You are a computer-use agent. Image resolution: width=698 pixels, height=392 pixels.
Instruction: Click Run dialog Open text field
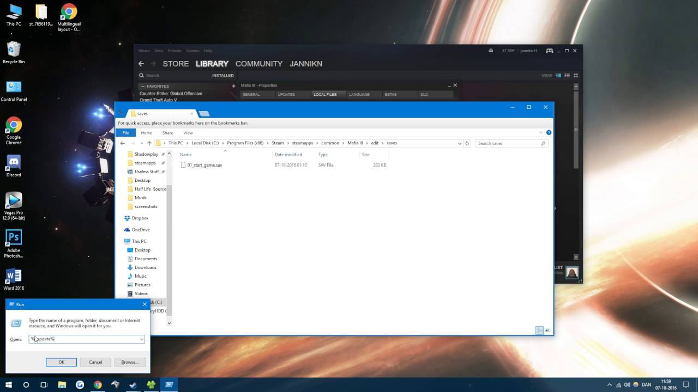click(x=87, y=339)
